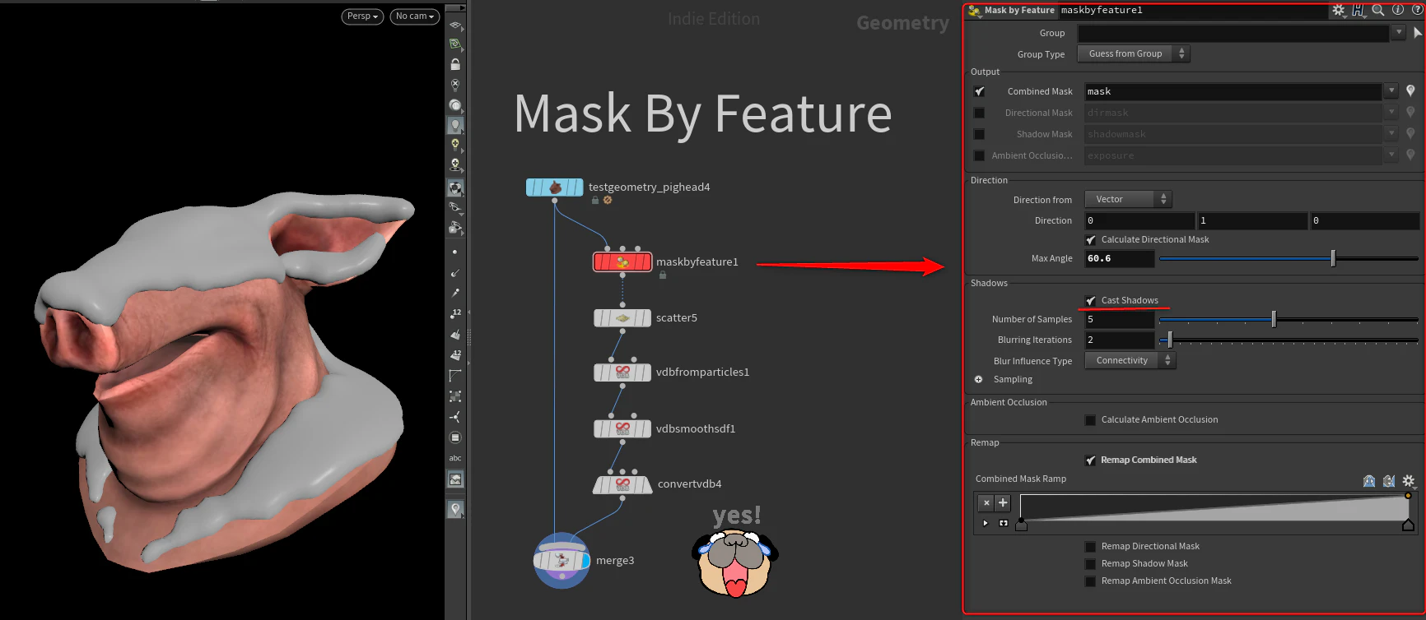
Task: Click the Houdini H preset icon
Action: (x=1358, y=11)
